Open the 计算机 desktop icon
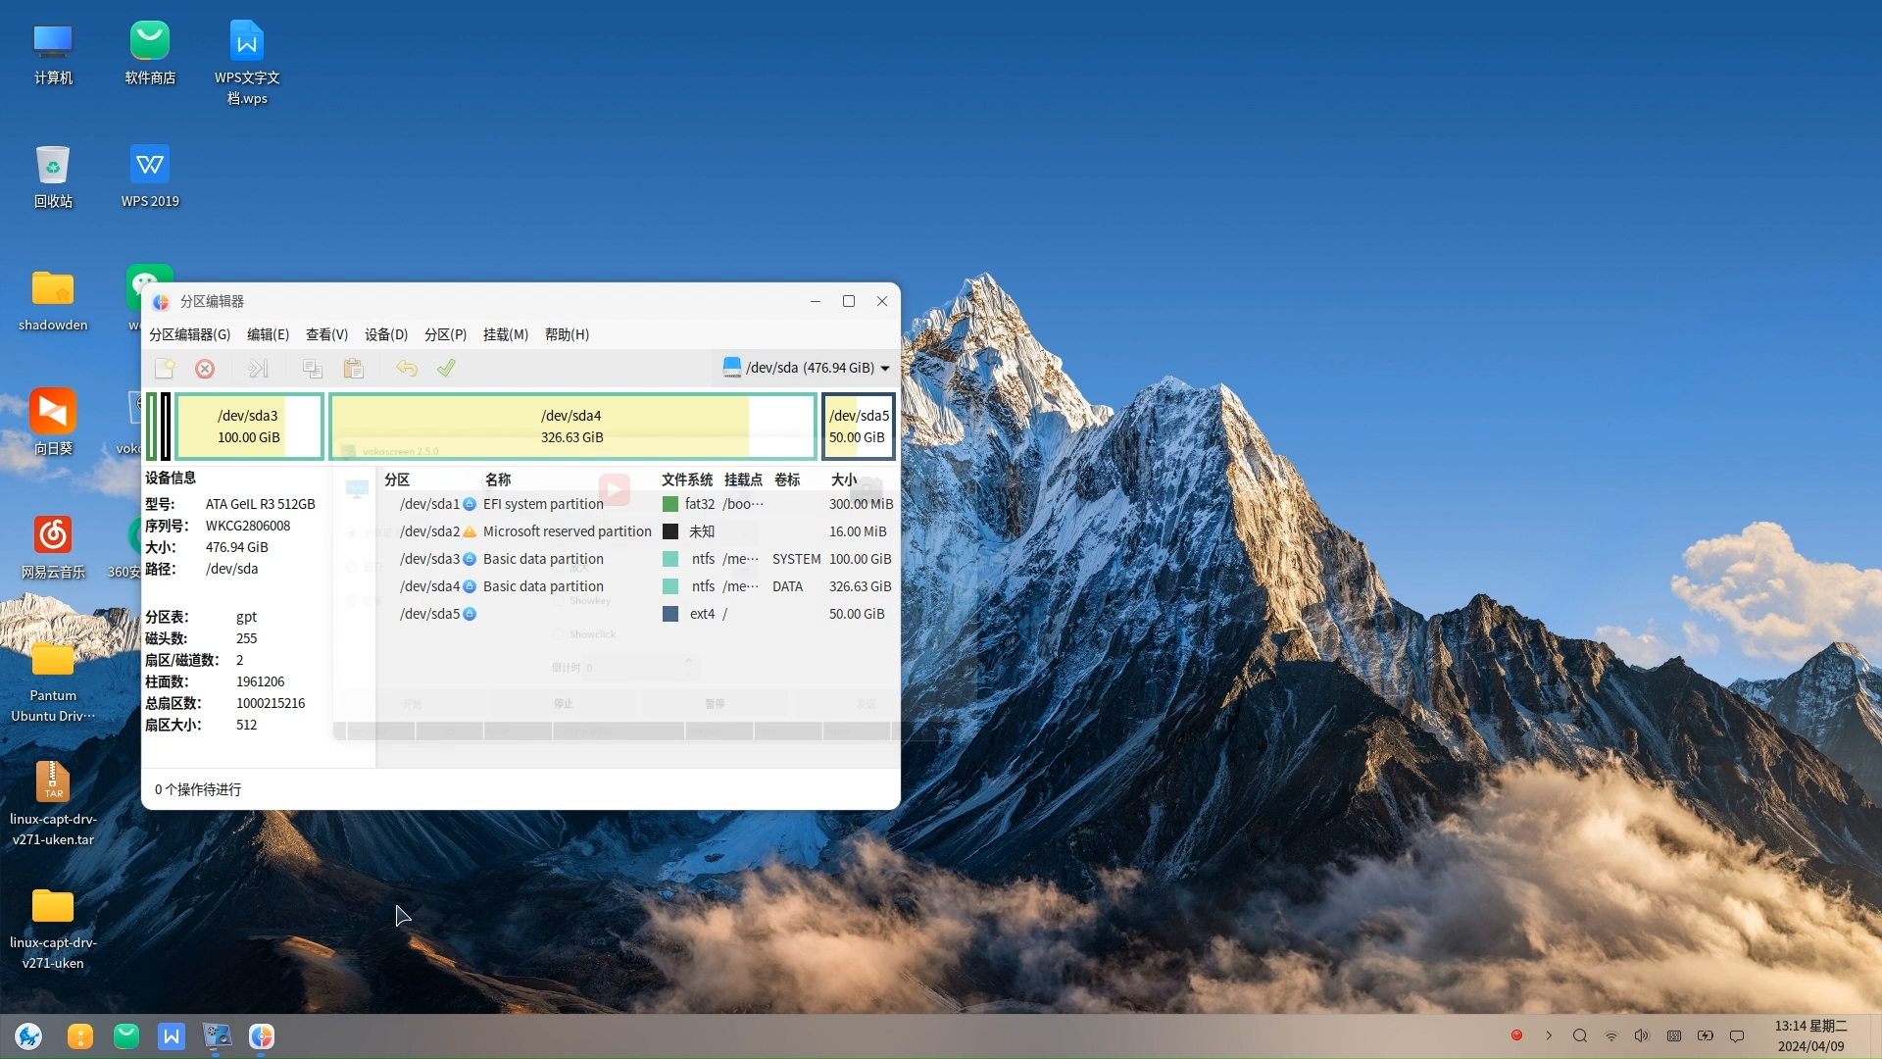 click(x=53, y=53)
